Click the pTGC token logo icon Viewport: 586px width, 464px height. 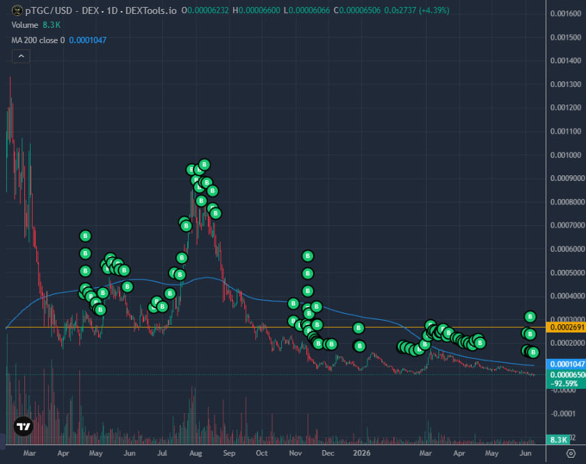click(17, 10)
